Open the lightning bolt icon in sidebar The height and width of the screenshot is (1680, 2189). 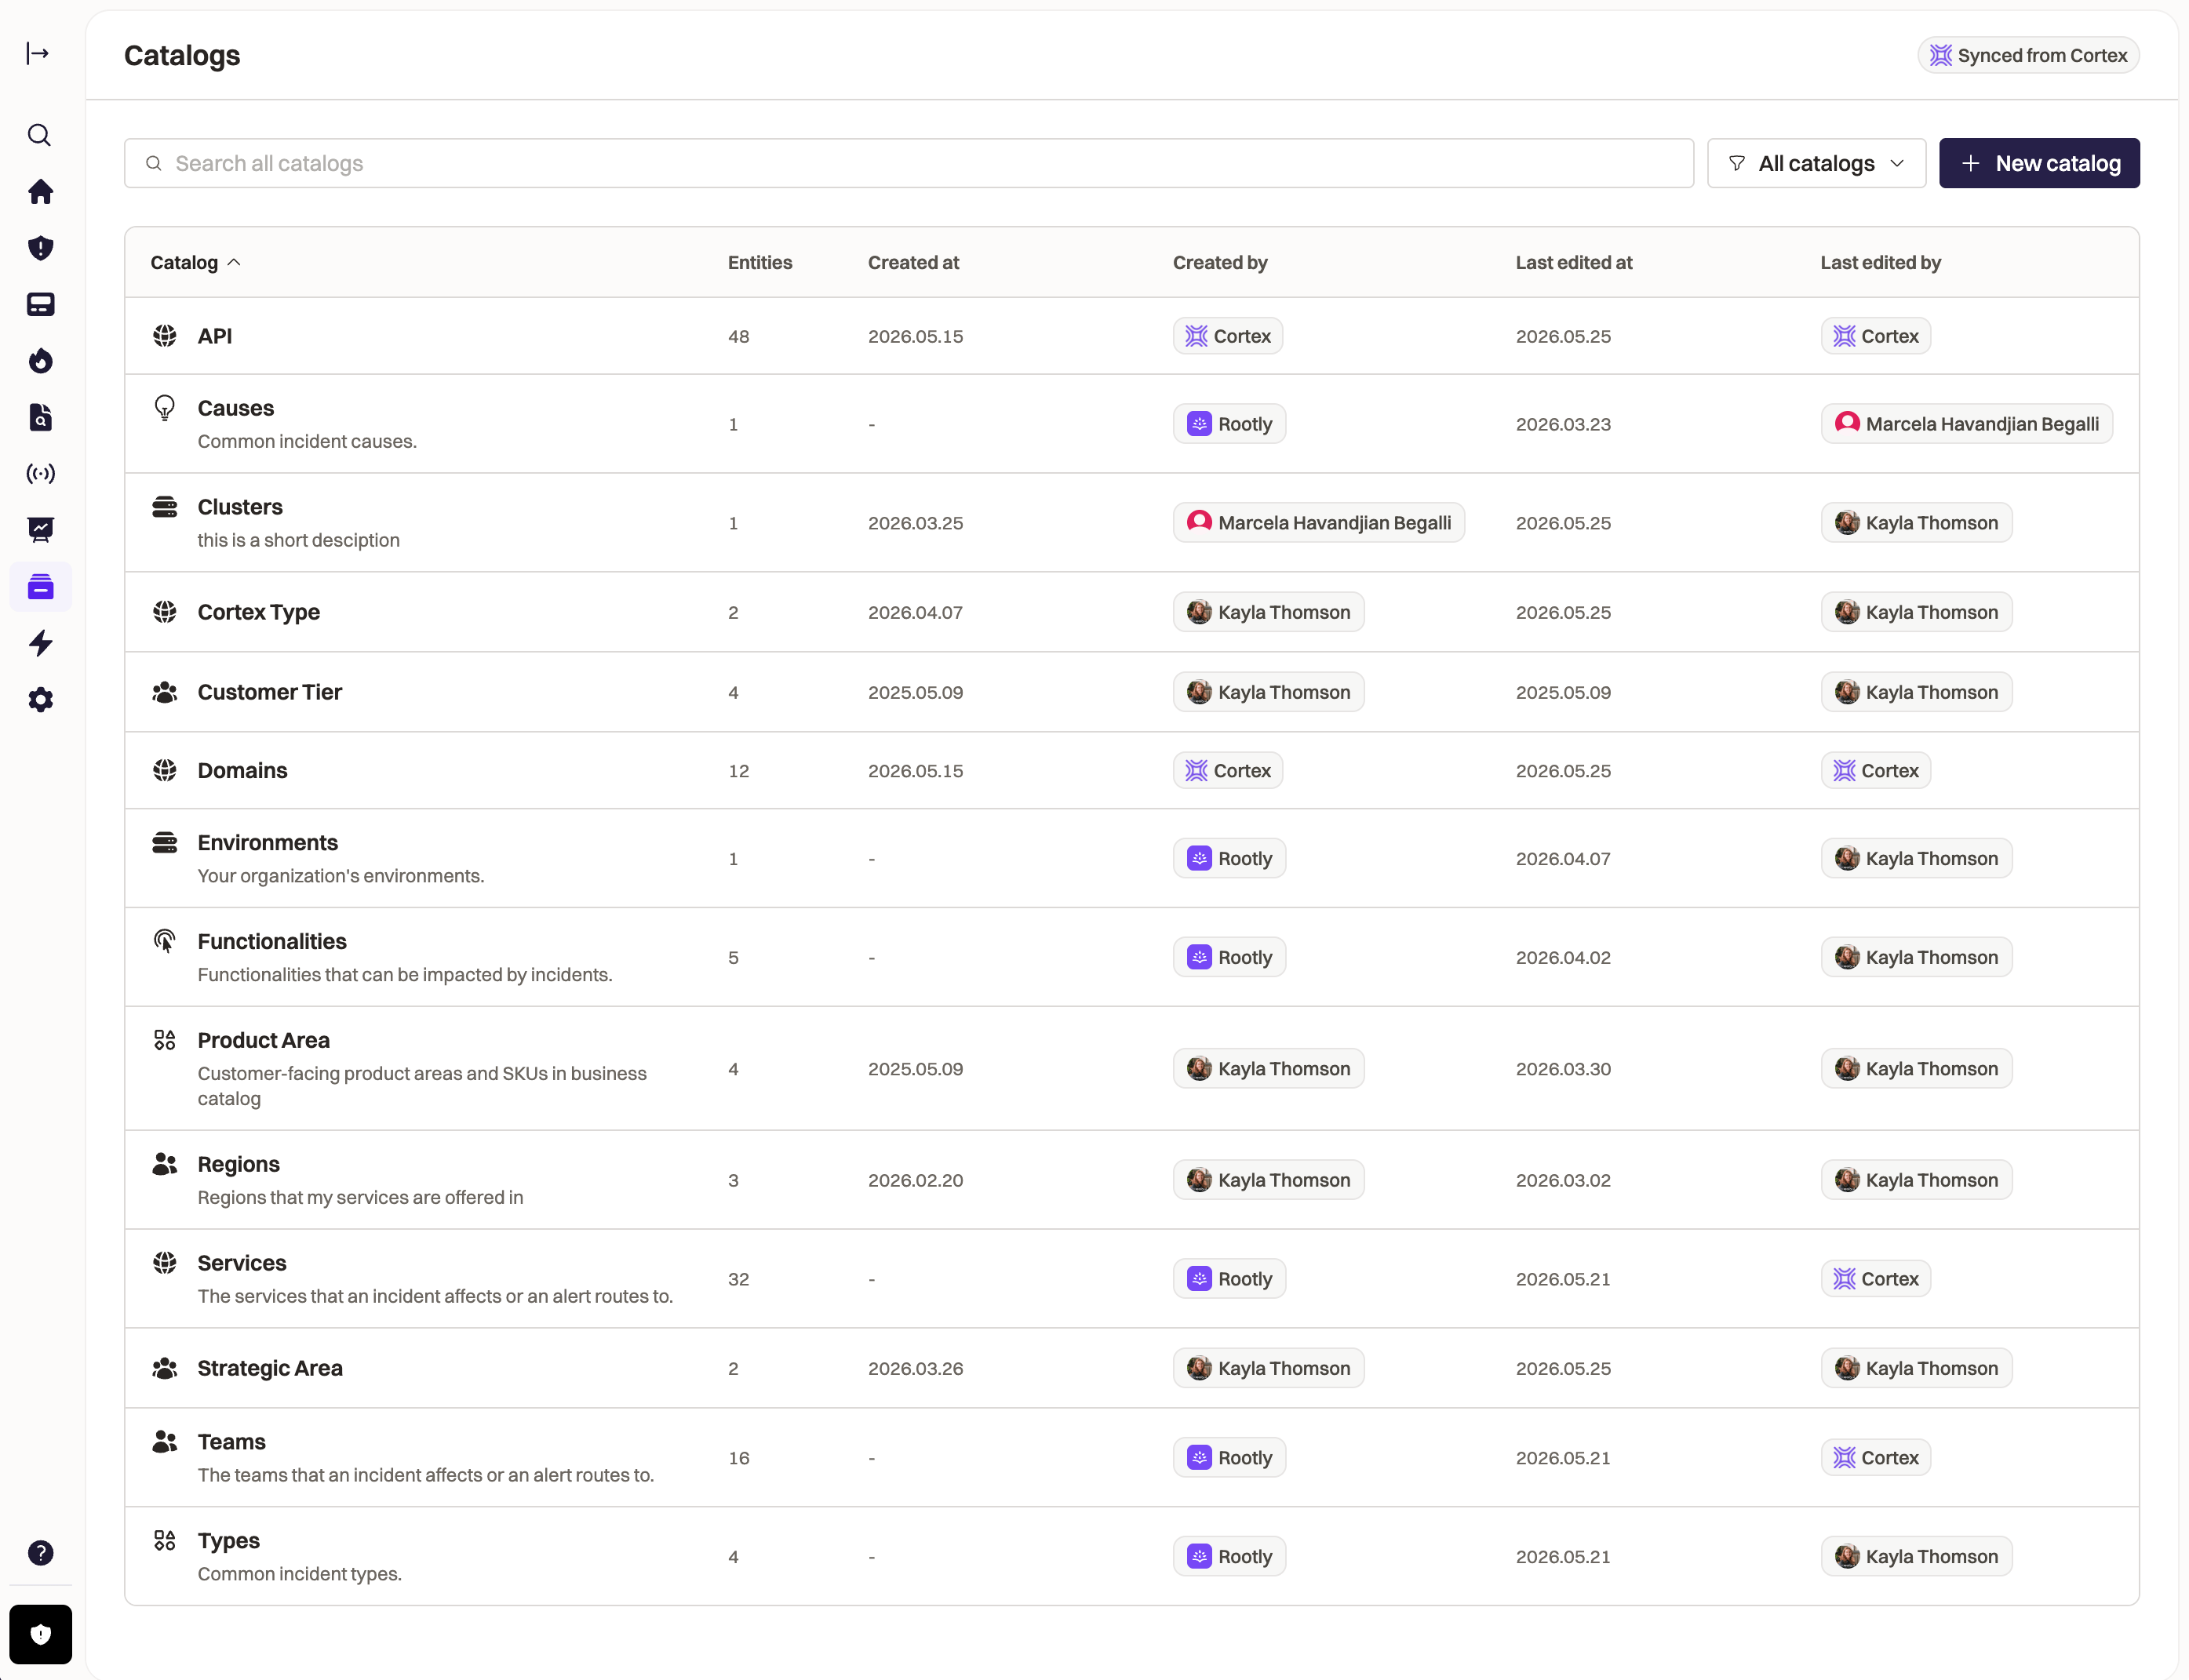coord(40,643)
